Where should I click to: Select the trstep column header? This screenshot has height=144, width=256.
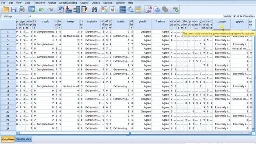coord(70,24)
